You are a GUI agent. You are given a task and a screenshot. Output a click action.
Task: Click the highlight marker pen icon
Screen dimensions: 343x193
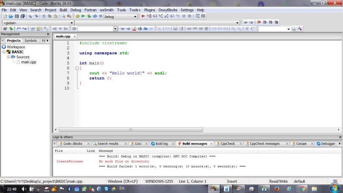pos(134,29)
